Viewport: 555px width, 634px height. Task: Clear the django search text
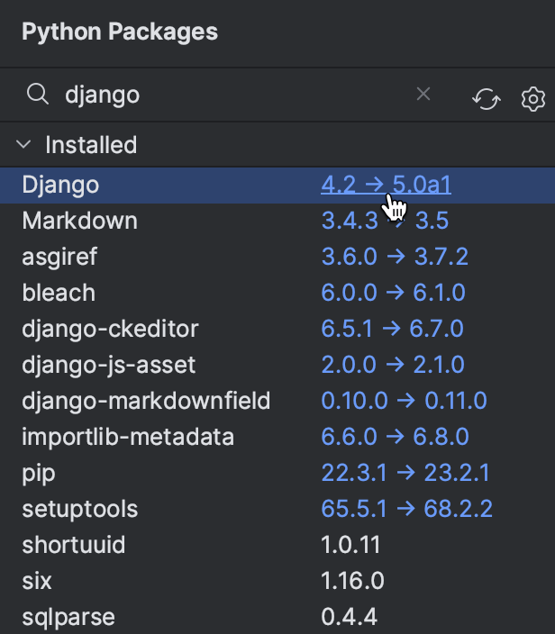[423, 95]
